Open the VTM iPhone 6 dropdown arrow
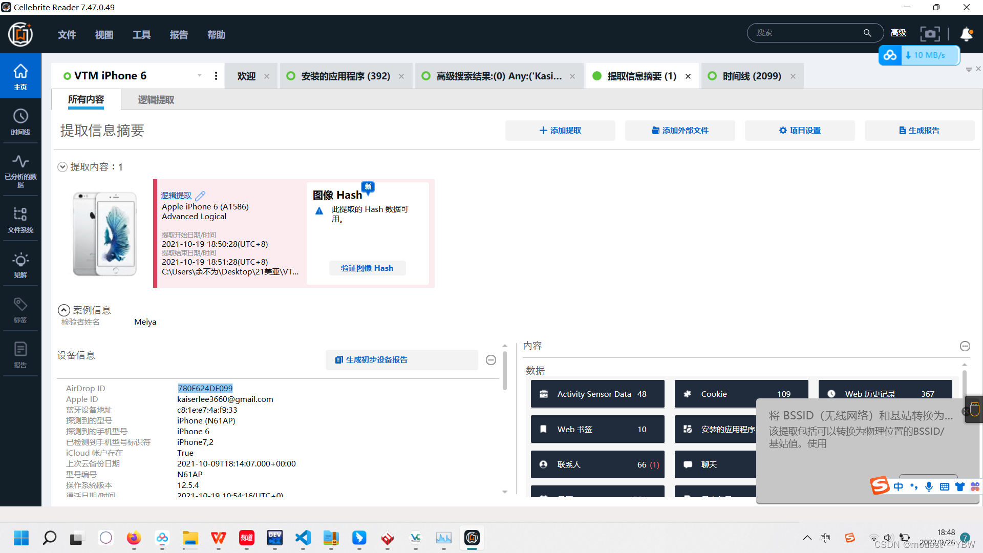 (200, 76)
